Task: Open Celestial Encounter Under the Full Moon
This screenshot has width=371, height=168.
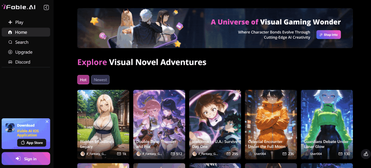Action: 271,124
